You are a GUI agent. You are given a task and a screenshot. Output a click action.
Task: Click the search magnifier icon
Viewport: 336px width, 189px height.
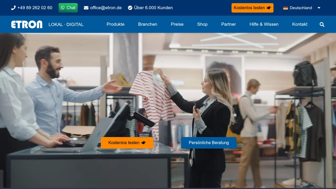pos(322,24)
